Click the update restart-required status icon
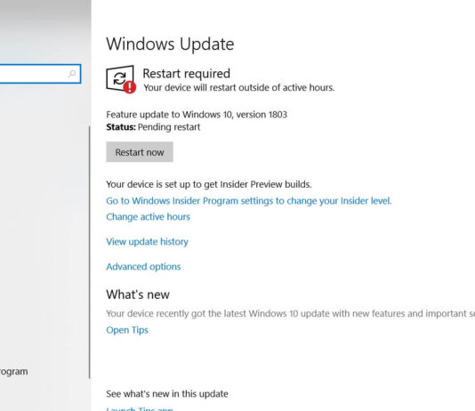Image resolution: width=475 pixels, height=411 pixels. coord(121,79)
